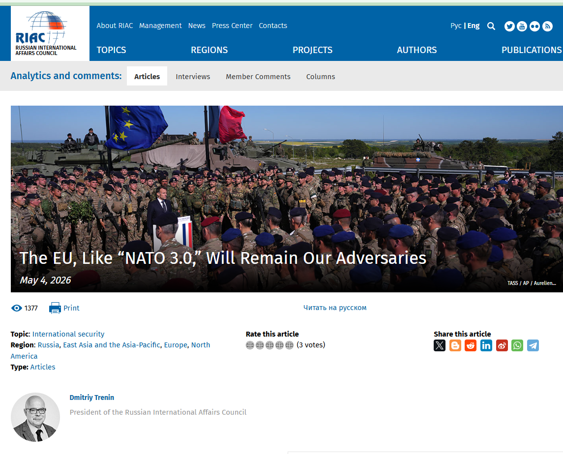Share article on X
Image resolution: width=563 pixels, height=454 pixels.
point(440,345)
